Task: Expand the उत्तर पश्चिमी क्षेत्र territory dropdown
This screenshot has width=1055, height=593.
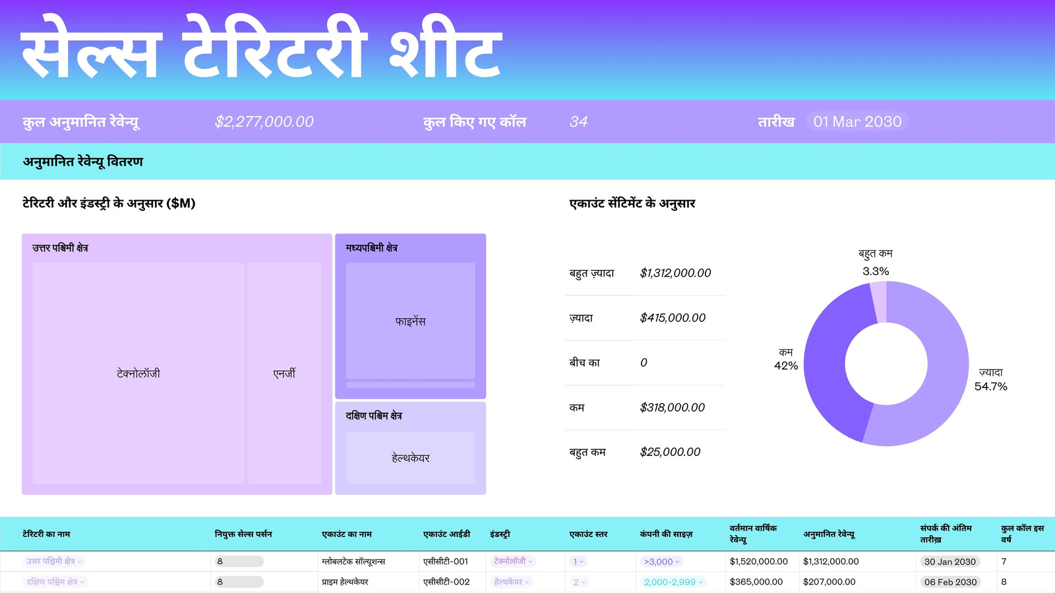Action: [55, 561]
